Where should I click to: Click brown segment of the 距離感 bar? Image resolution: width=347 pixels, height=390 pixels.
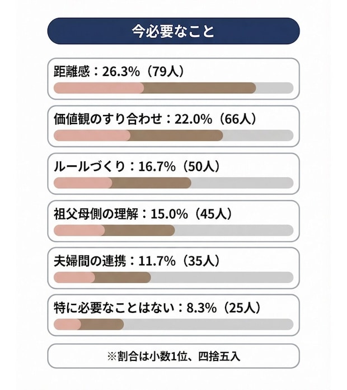(x=199, y=88)
